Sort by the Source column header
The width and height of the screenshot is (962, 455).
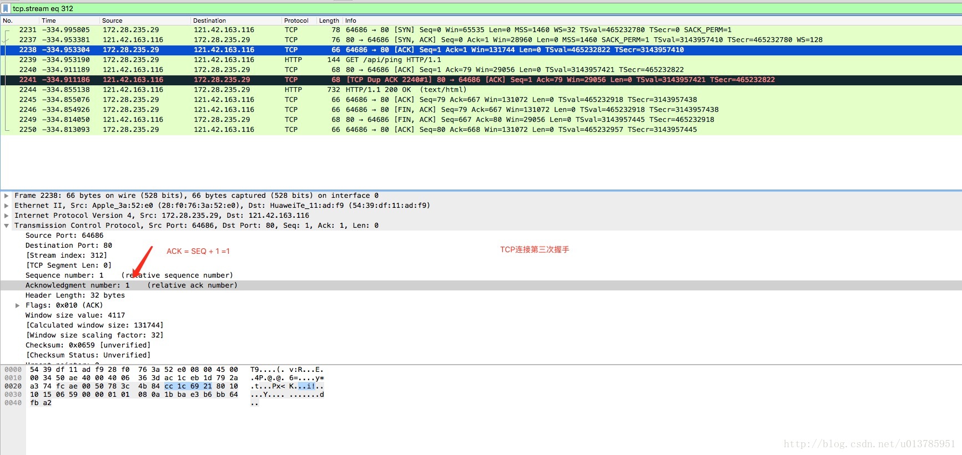(x=145, y=21)
